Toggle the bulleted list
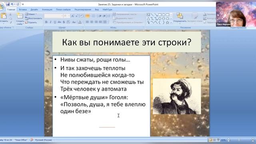 pos(88,16)
